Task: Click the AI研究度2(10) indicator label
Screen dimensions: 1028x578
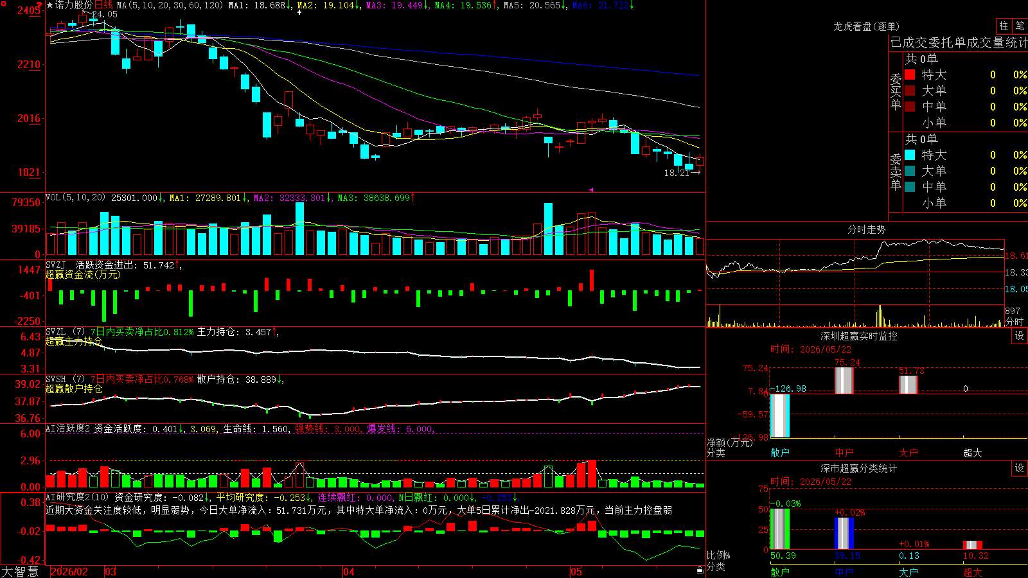Action: [78, 497]
